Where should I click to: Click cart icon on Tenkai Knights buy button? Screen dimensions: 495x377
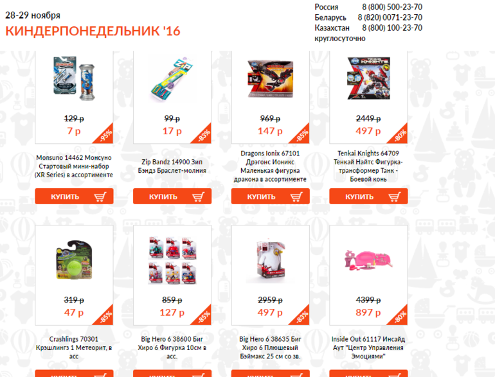click(394, 197)
